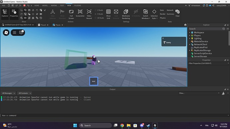Image resolution: width=230 pixels, height=129 pixels.
Task: Open the Roblox logo menu in viewport
Action: 6,33
